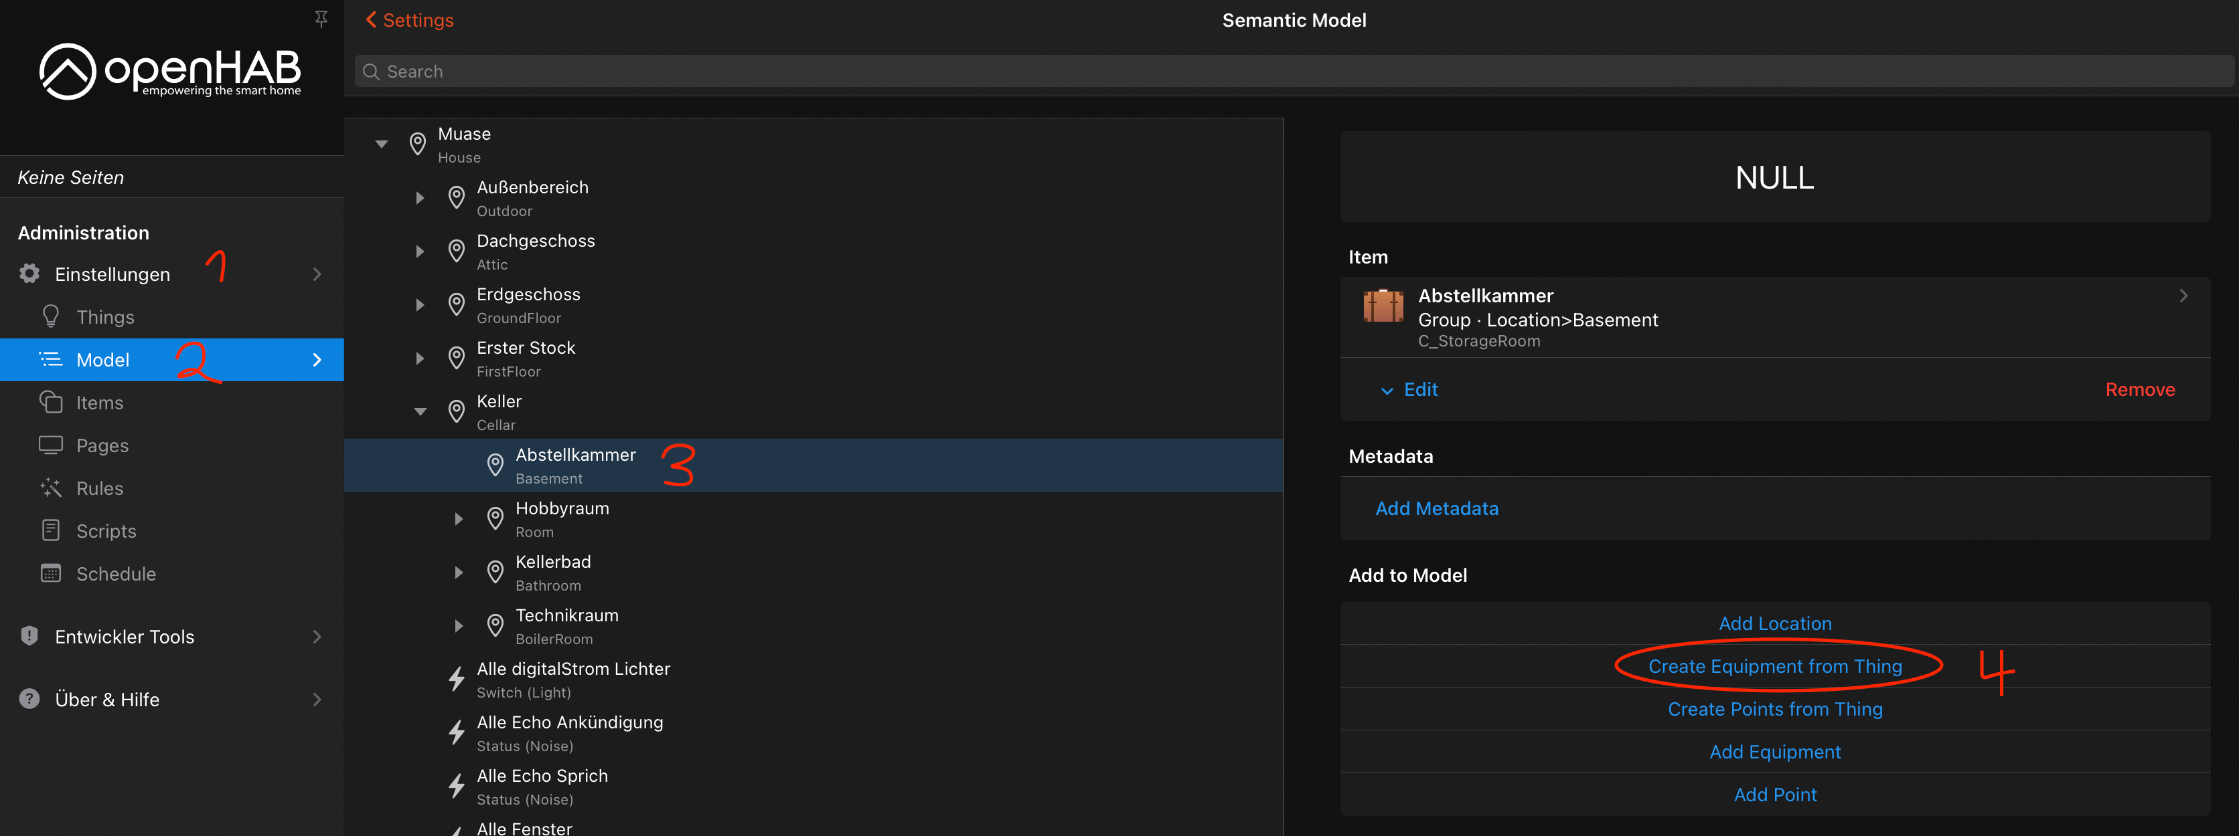Click the Rules magic wand icon

[x=50, y=488]
